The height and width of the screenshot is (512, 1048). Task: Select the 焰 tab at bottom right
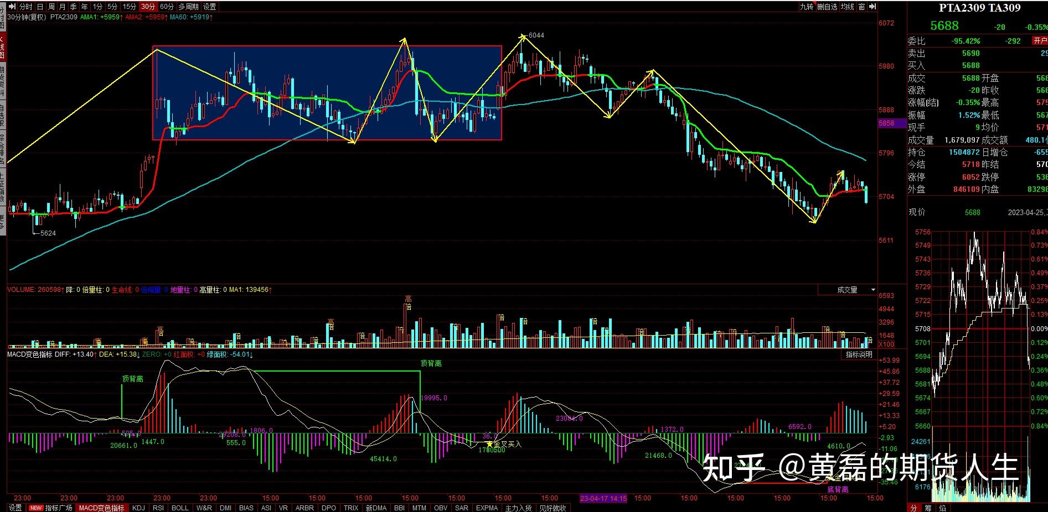tap(942, 508)
